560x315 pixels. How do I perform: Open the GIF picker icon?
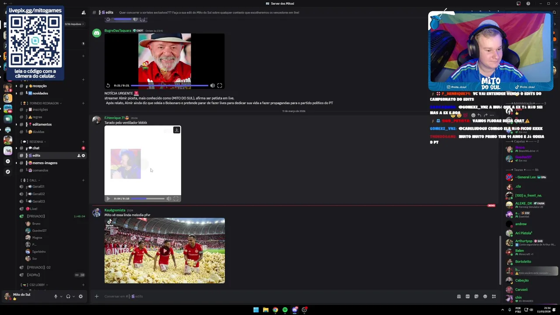point(468,296)
